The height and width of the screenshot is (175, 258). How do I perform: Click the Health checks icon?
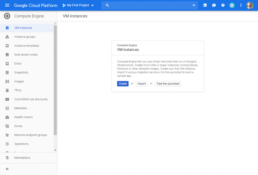pyautogui.click(x=7, y=117)
